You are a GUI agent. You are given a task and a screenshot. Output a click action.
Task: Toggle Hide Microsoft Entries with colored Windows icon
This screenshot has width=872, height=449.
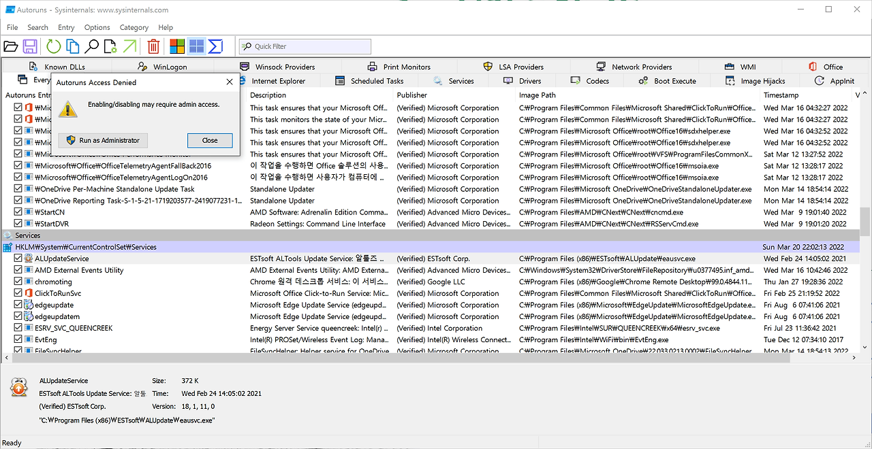(x=176, y=46)
